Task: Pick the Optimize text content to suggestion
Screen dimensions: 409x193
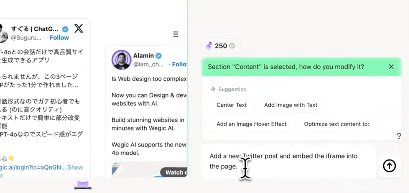Action: (x=337, y=124)
